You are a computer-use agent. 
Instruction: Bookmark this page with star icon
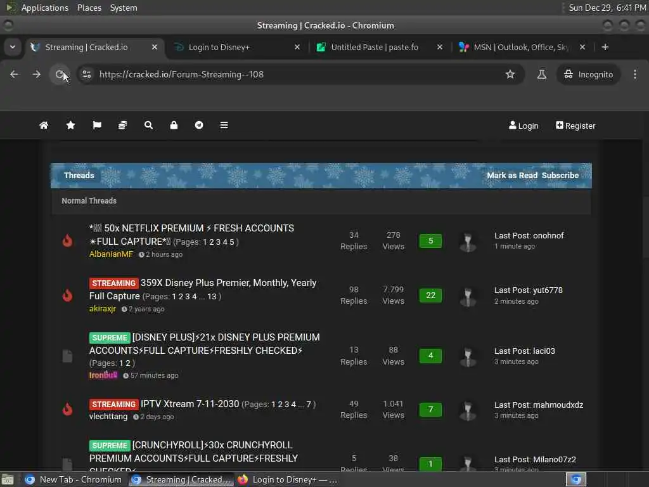pos(510,74)
